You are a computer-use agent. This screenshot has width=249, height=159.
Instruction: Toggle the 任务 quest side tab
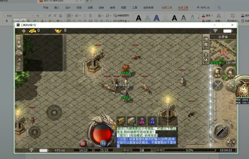(19, 41)
